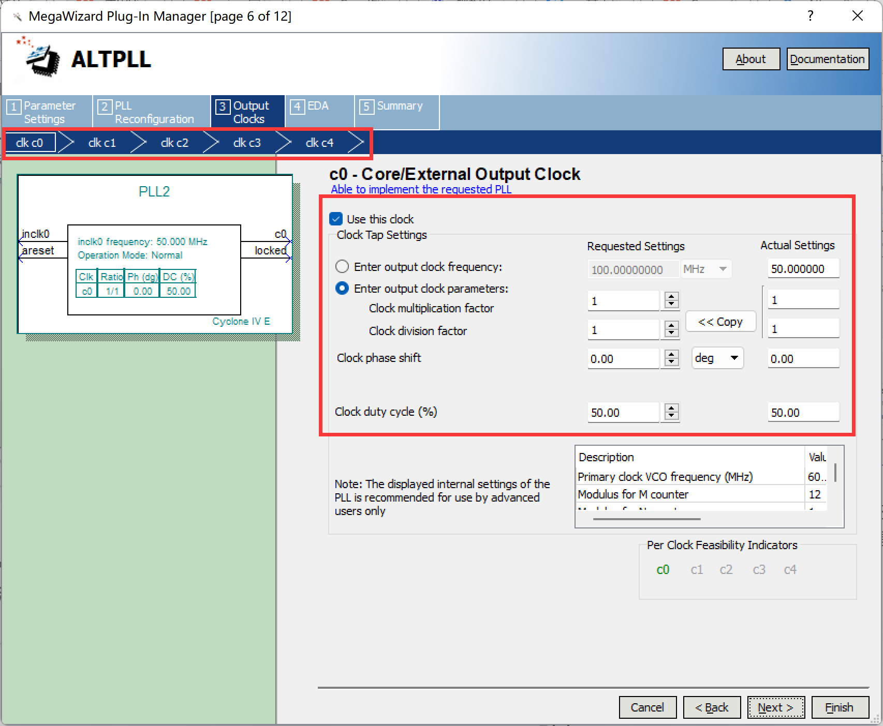Click the actual output frequency 50.000000 field

tap(803, 268)
